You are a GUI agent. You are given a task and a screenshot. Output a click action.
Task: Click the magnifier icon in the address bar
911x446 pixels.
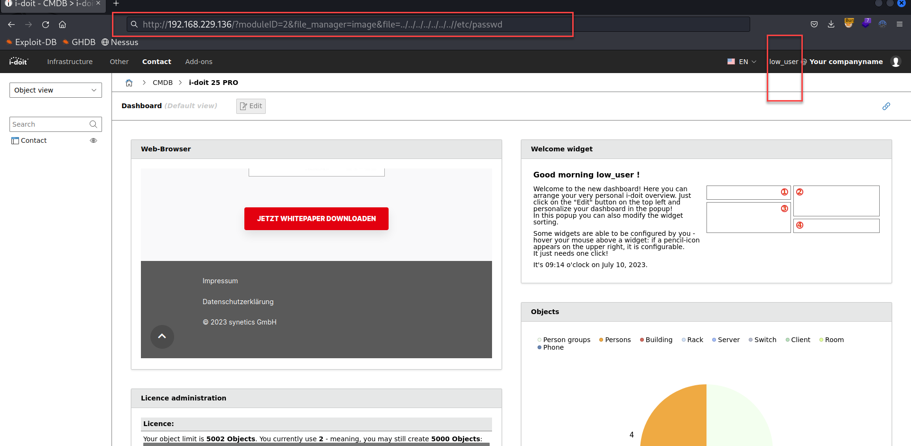click(x=134, y=24)
